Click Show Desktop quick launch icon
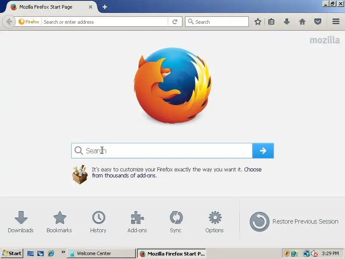This screenshot has width=345, height=259. [30, 253]
